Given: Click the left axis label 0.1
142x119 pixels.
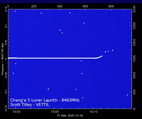Looking at the screenshot, I should coord(6,26).
